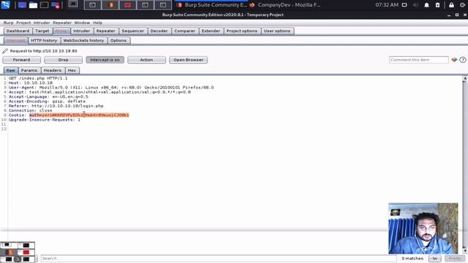The width and height of the screenshot is (468, 263).
Task: Select the Headers request view tab
Action: point(53,70)
